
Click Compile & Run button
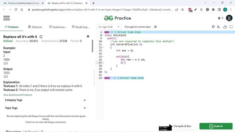(x=182, y=126)
